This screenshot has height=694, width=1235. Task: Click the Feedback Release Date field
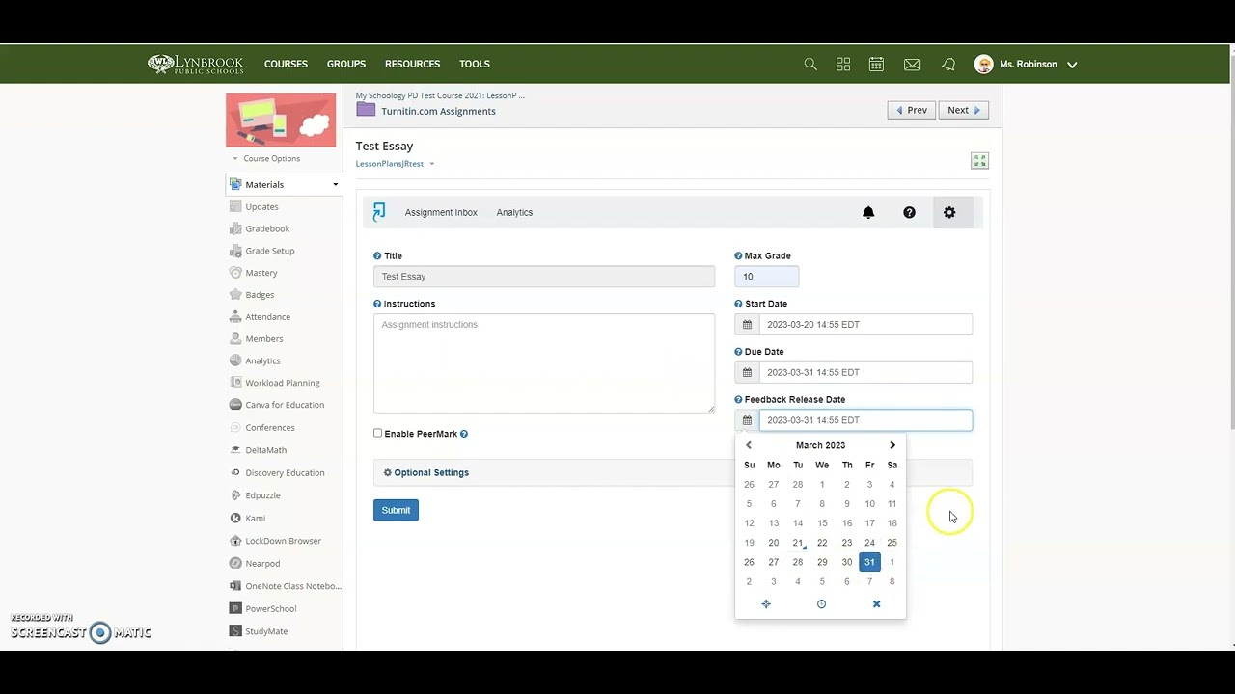(865, 420)
